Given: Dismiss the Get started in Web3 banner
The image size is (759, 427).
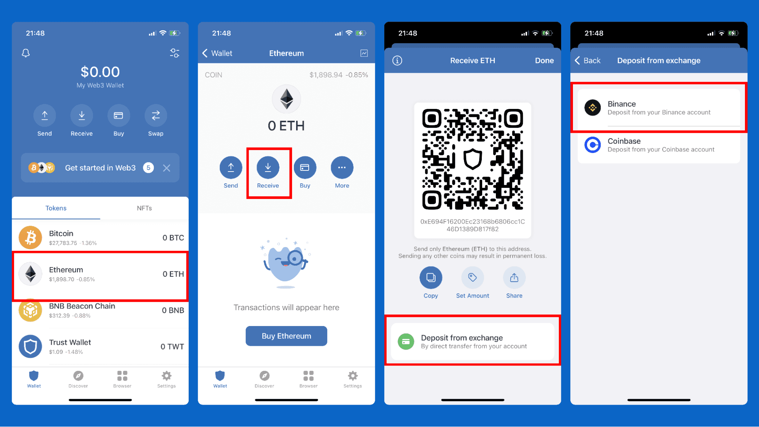Looking at the screenshot, I should coord(168,167).
